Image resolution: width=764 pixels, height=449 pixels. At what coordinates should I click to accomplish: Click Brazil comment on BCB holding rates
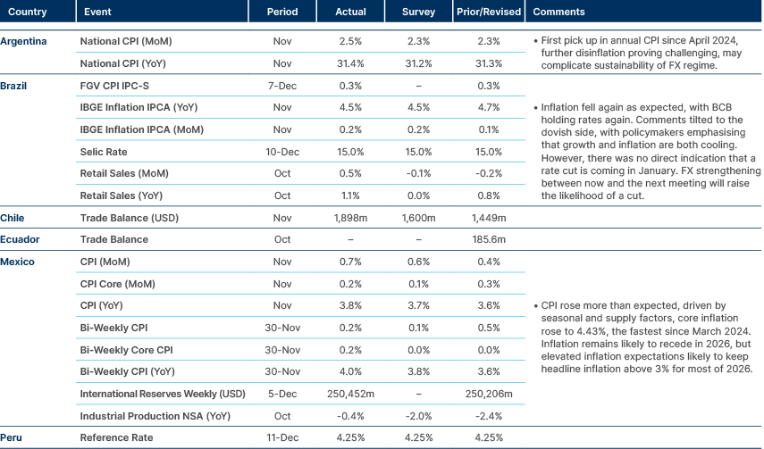(x=647, y=152)
